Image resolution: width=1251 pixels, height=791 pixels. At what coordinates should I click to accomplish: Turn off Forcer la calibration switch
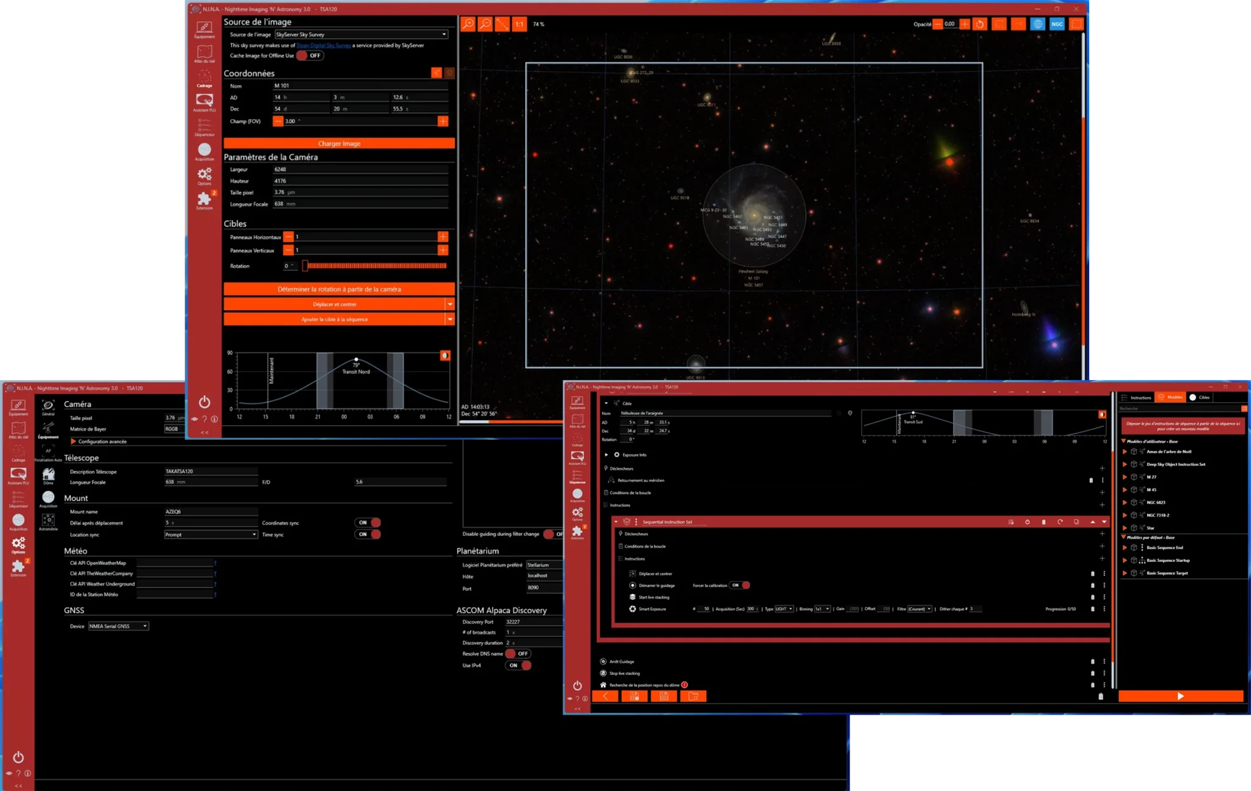coord(740,585)
